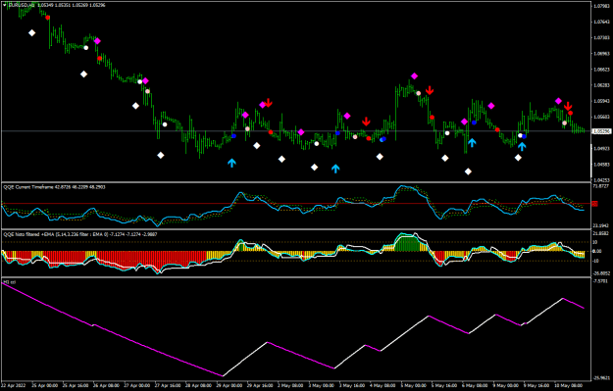Select the blue buy arrow above 9 May 16:00
Screen dimensions: 613x391
coord(522,146)
